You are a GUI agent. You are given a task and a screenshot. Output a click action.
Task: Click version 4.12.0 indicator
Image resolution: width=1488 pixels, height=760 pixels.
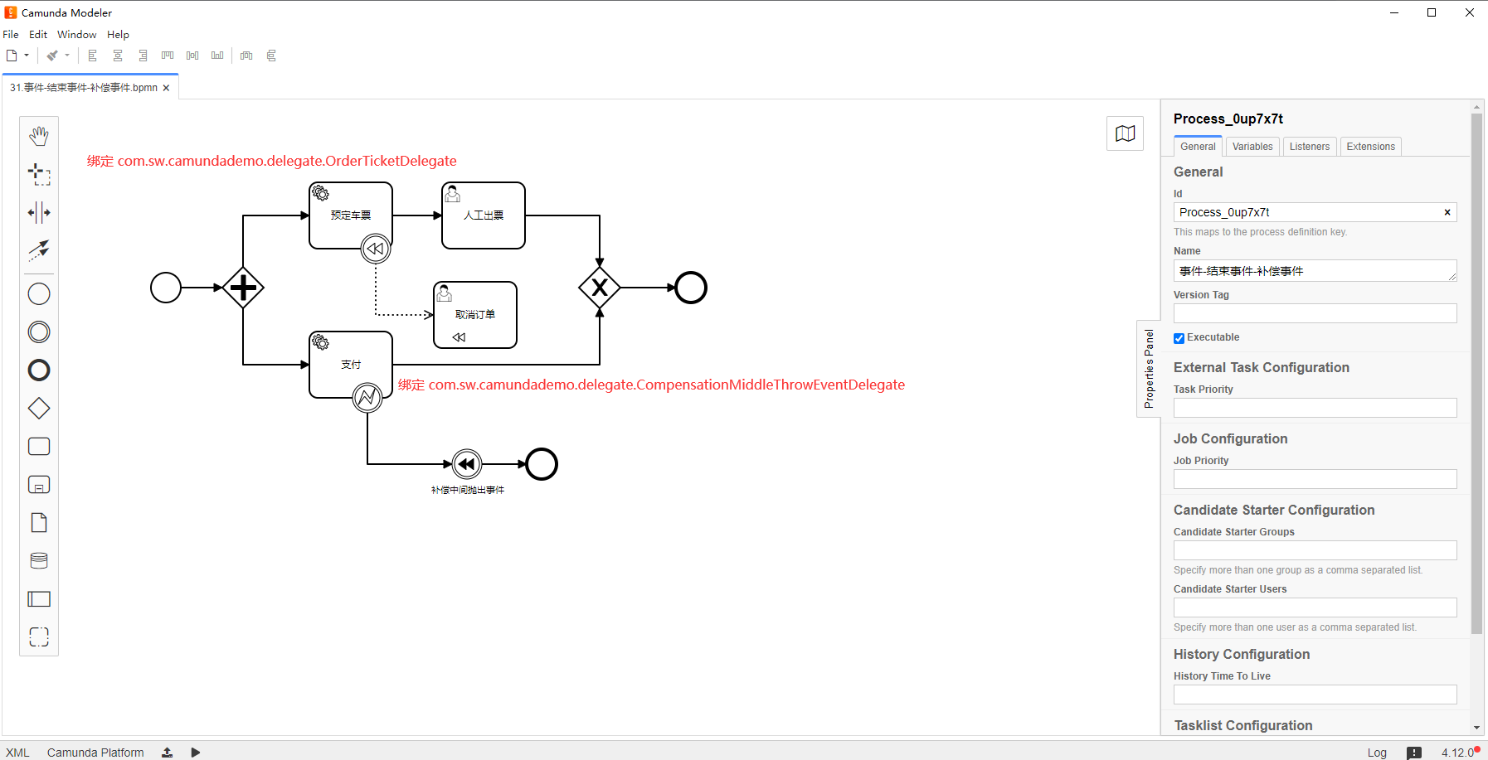click(x=1460, y=753)
